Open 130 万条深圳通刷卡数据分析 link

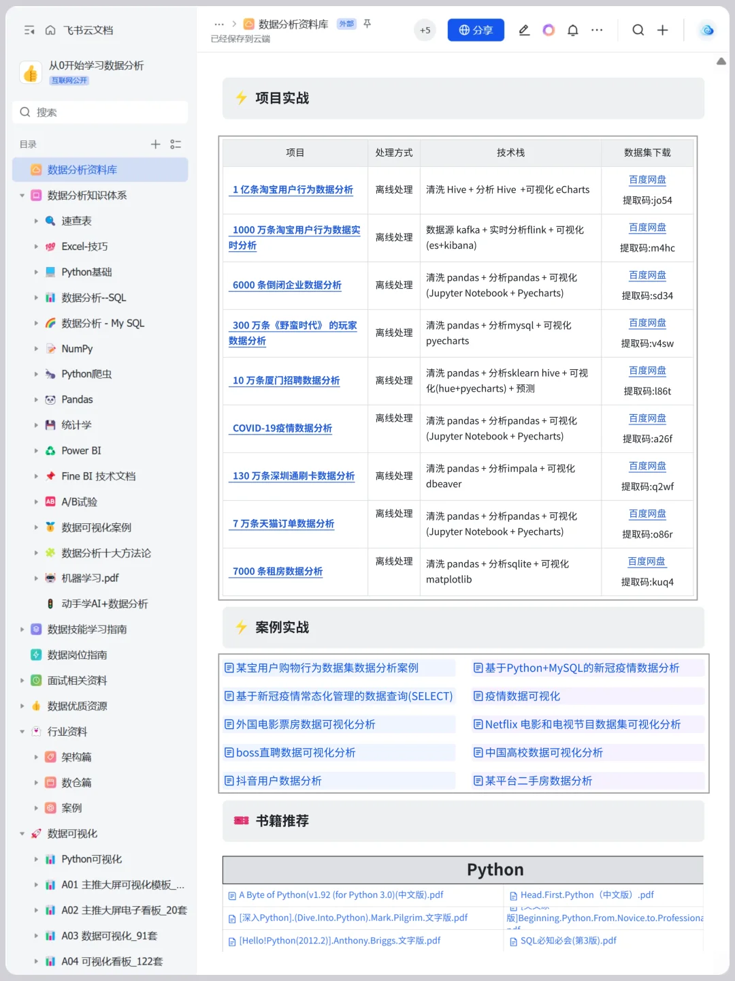coord(293,476)
